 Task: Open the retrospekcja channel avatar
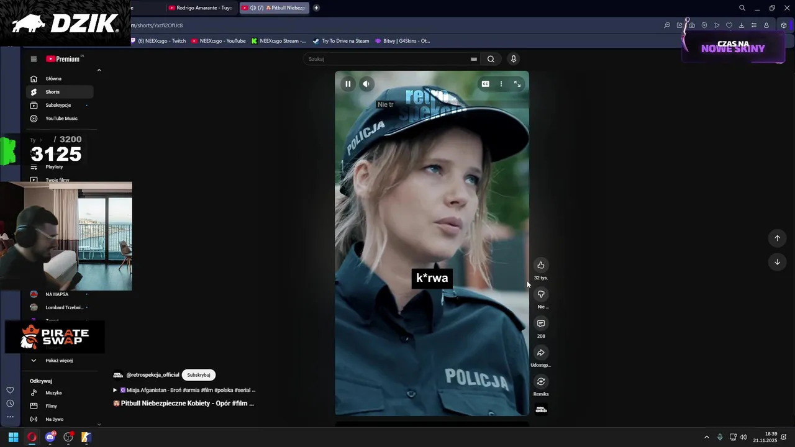[118, 375]
